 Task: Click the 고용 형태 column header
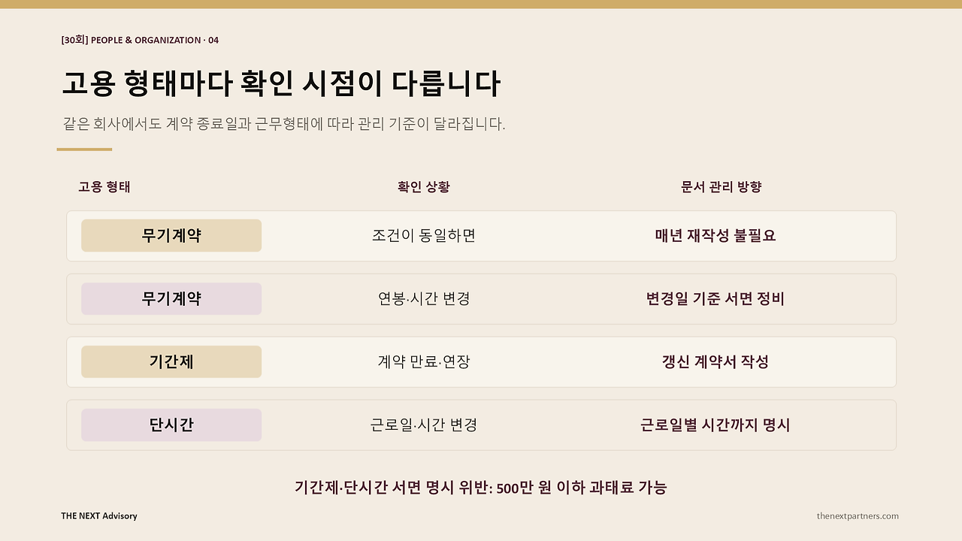coord(104,187)
